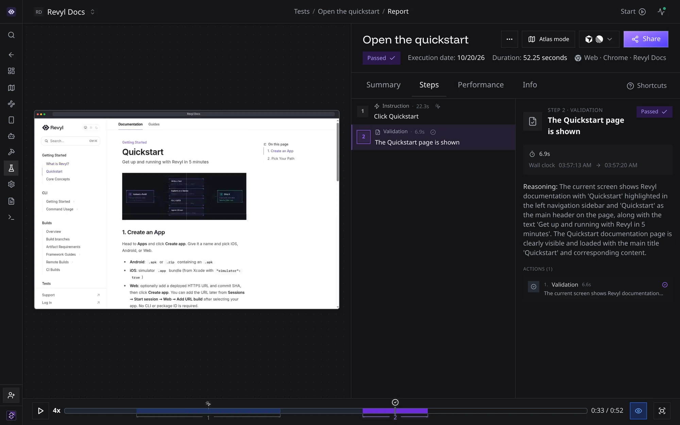The width and height of the screenshot is (680, 425).
Task: Open the three-dots more options menu
Action: click(509, 39)
